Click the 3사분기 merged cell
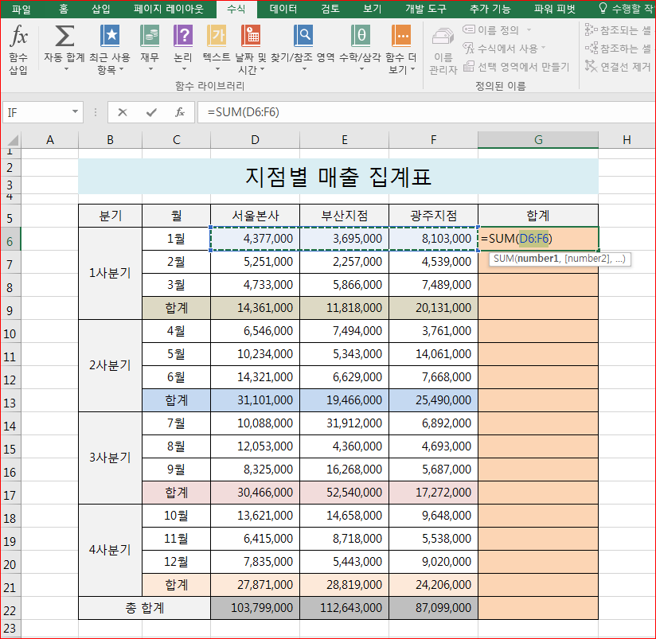Screen dimensions: 656x639 tap(110, 458)
